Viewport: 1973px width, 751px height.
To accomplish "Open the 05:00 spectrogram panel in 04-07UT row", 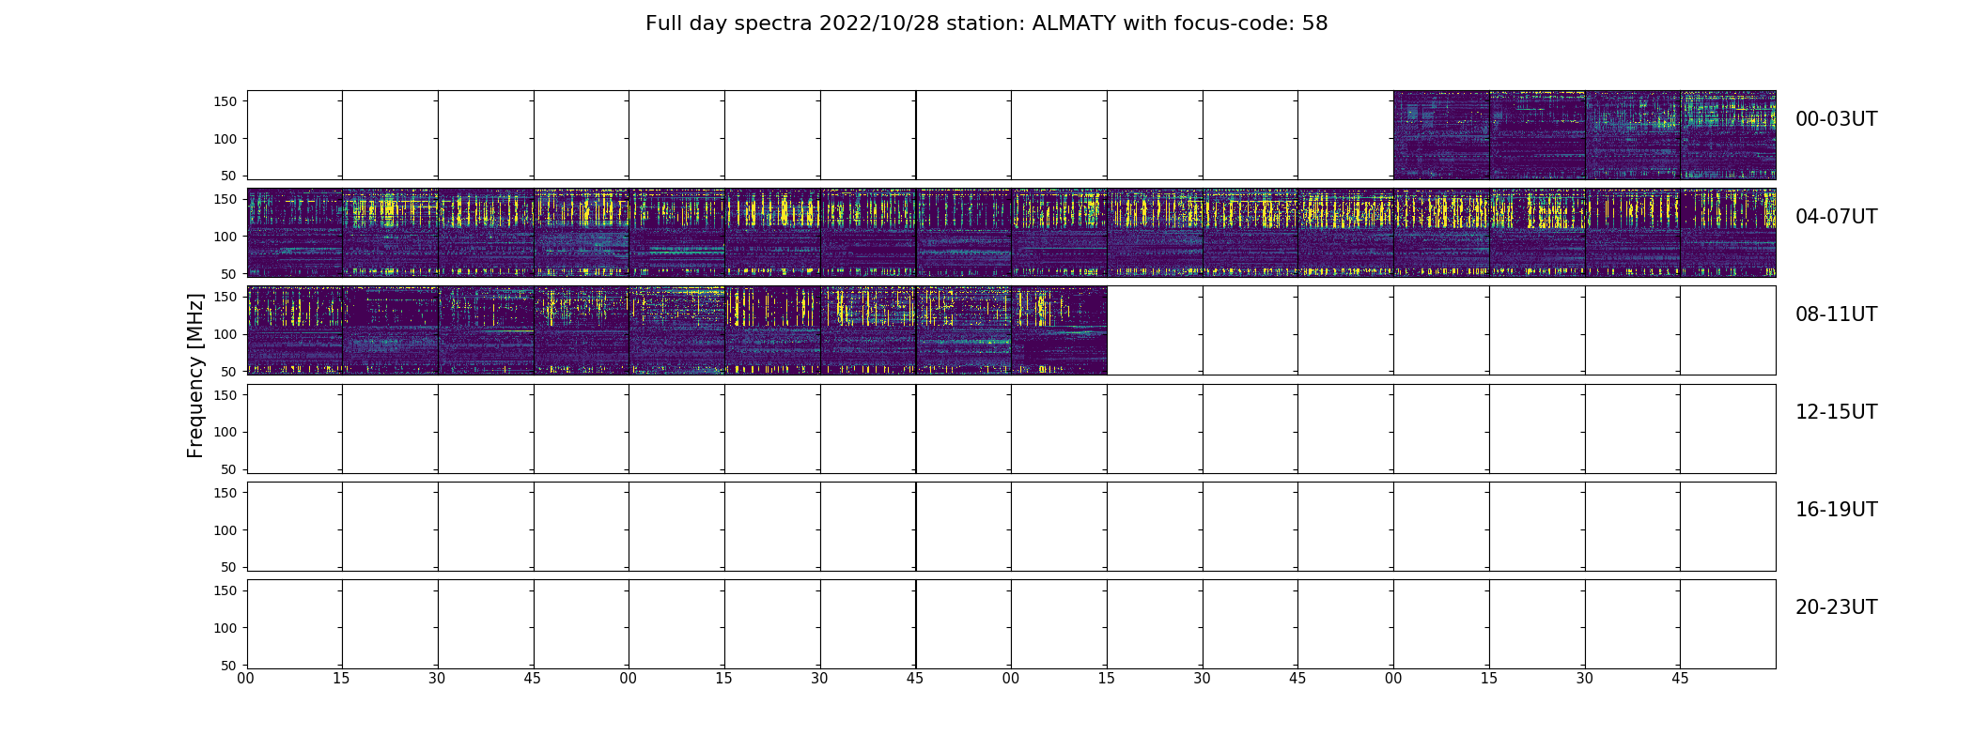I will point(676,233).
